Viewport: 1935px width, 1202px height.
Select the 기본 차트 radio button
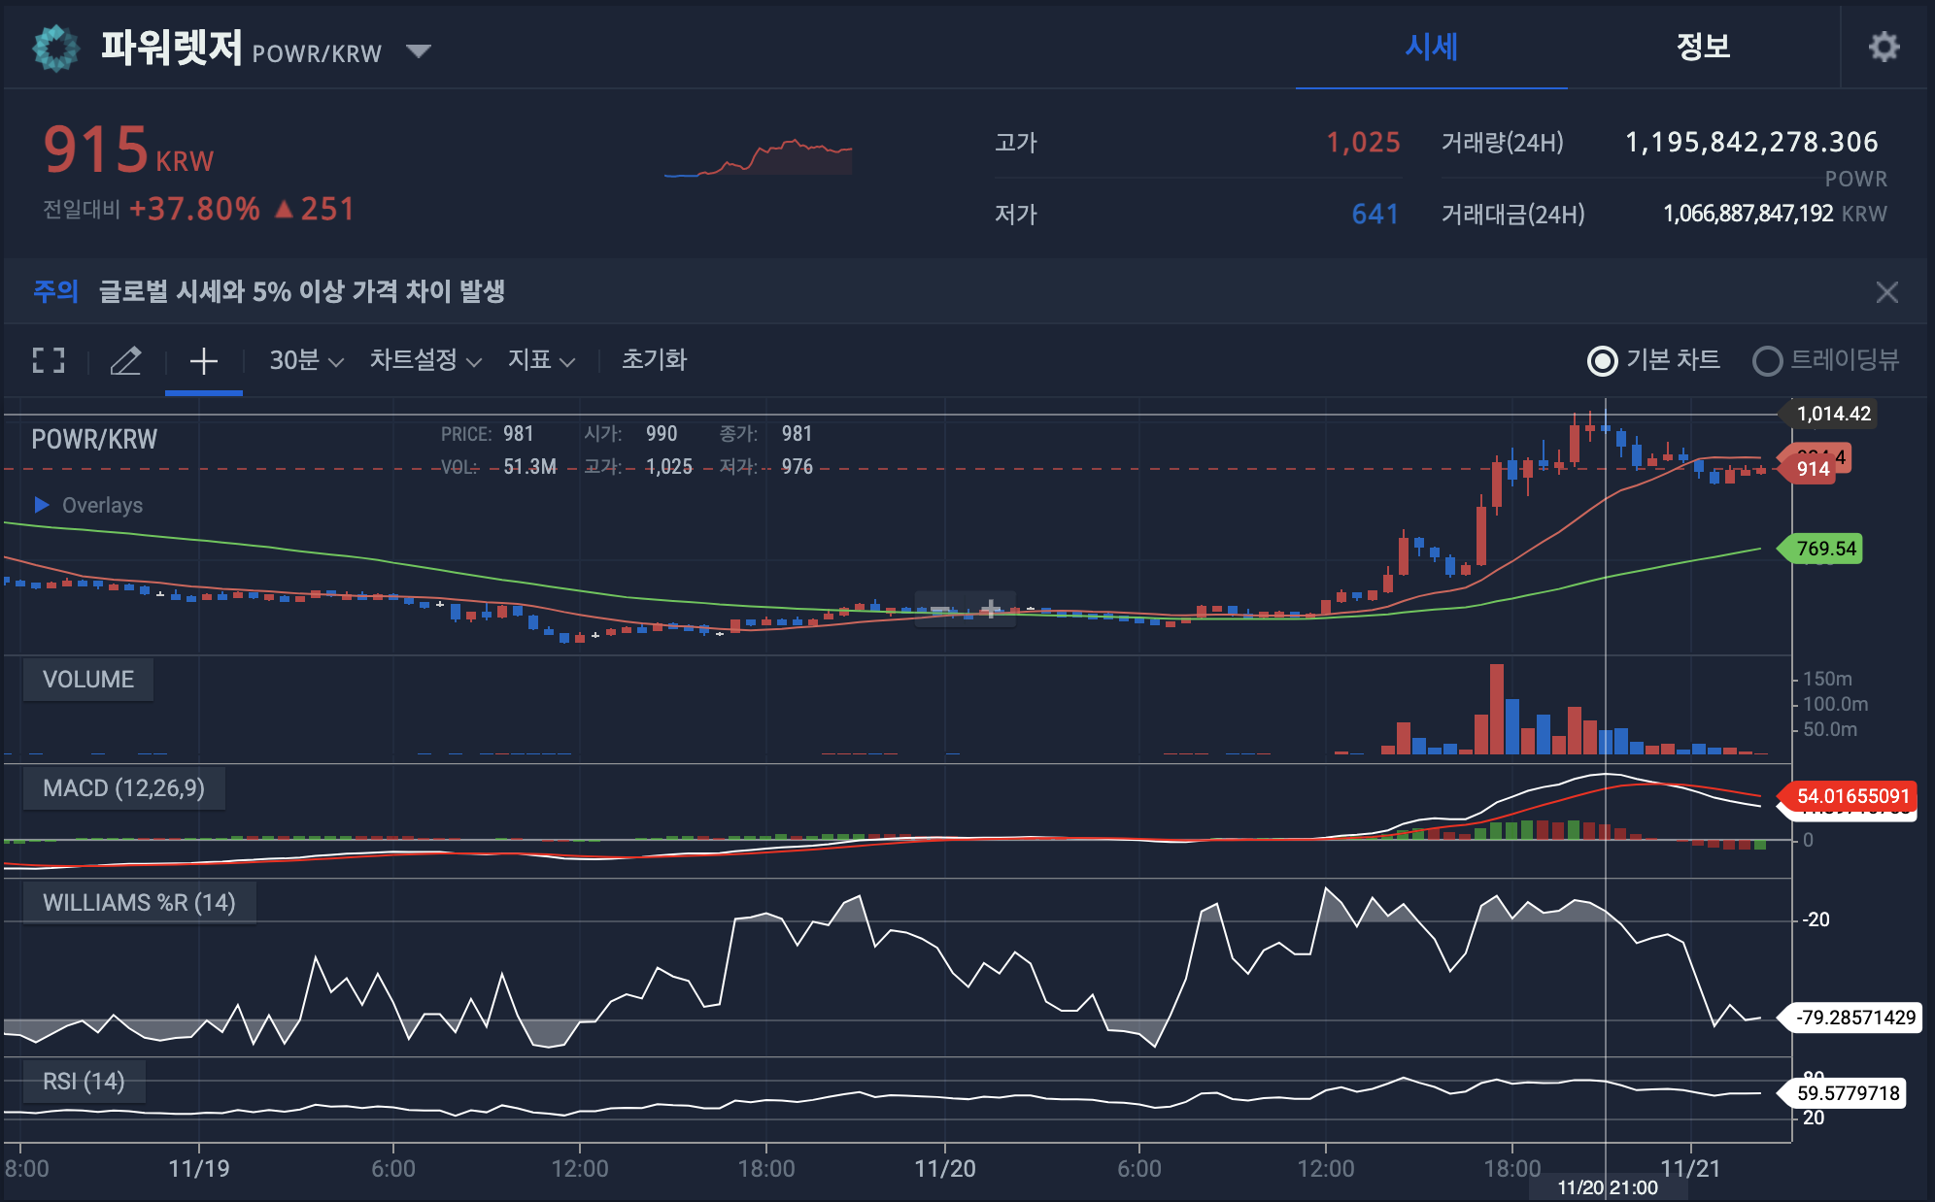(x=1603, y=361)
